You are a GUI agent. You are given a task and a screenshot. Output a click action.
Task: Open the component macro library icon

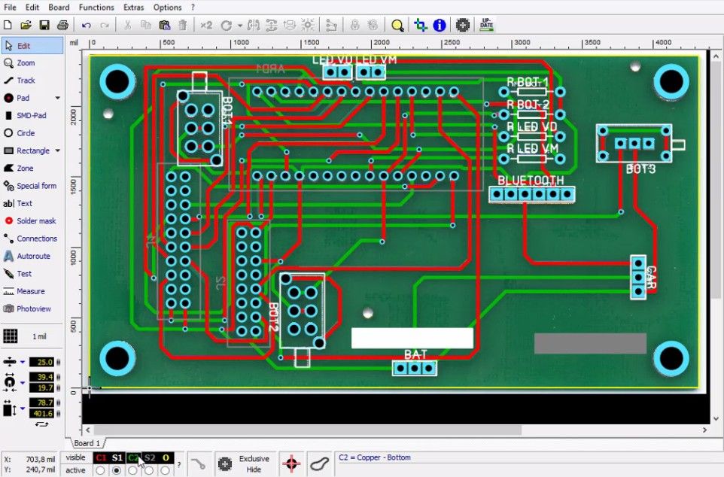pos(463,25)
